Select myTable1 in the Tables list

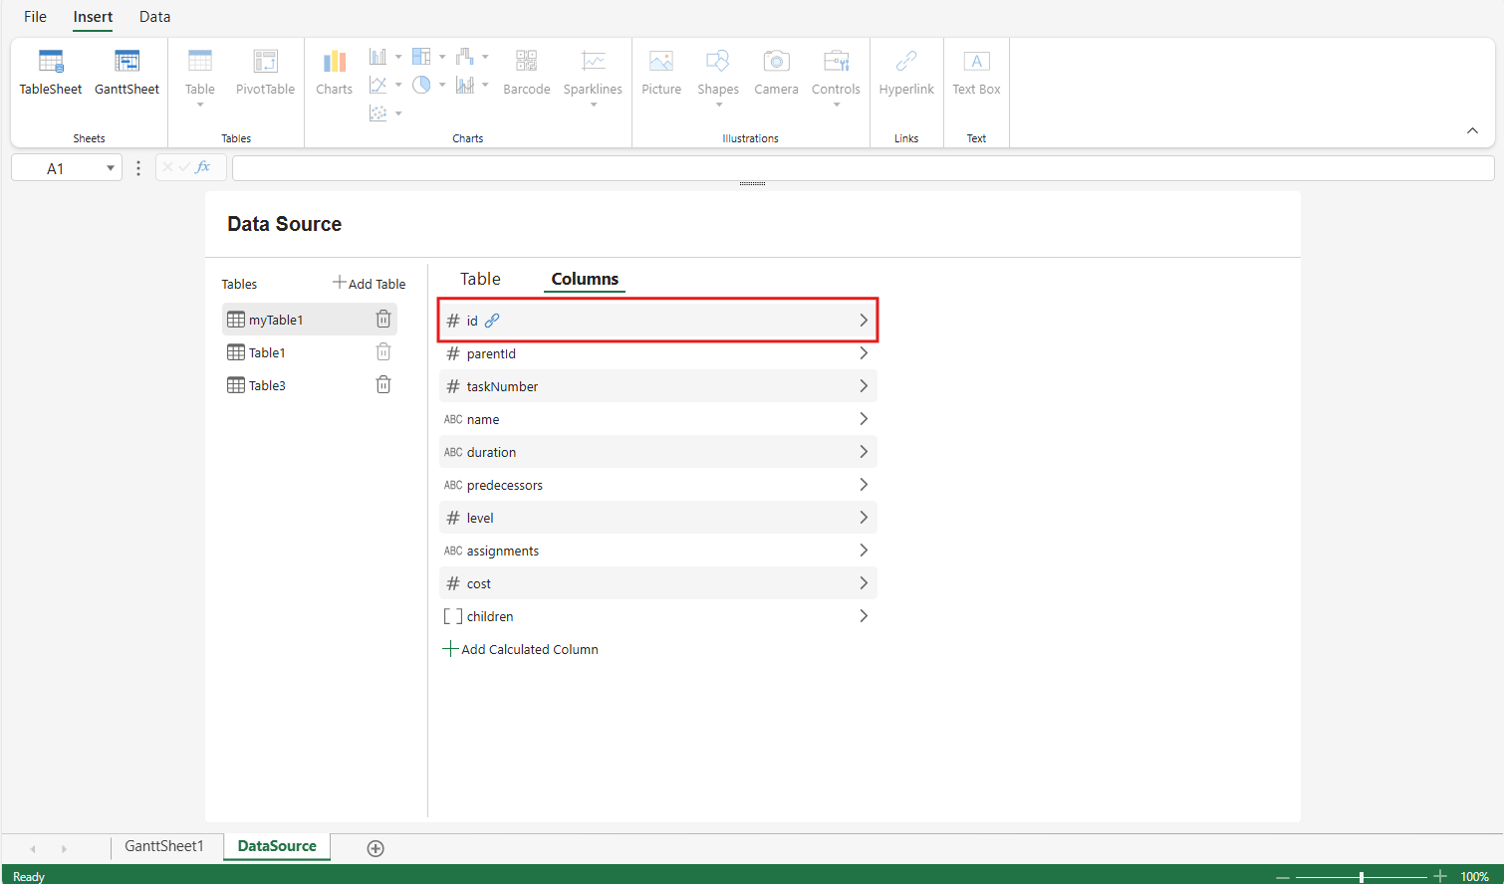point(309,320)
